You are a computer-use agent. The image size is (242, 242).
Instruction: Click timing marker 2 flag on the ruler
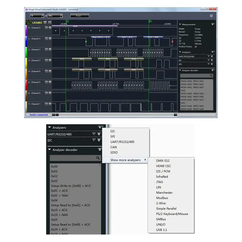pos(150,21)
